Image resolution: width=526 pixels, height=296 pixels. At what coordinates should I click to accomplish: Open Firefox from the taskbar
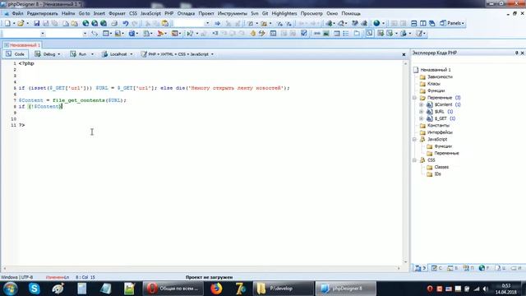pos(216,289)
